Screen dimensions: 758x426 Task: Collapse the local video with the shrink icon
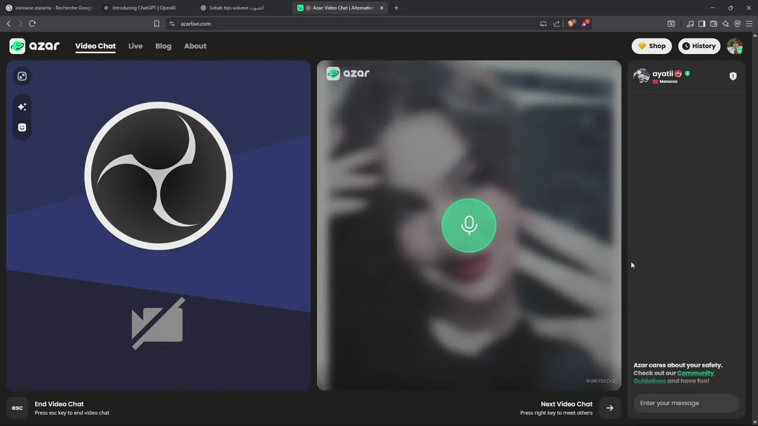22,76
